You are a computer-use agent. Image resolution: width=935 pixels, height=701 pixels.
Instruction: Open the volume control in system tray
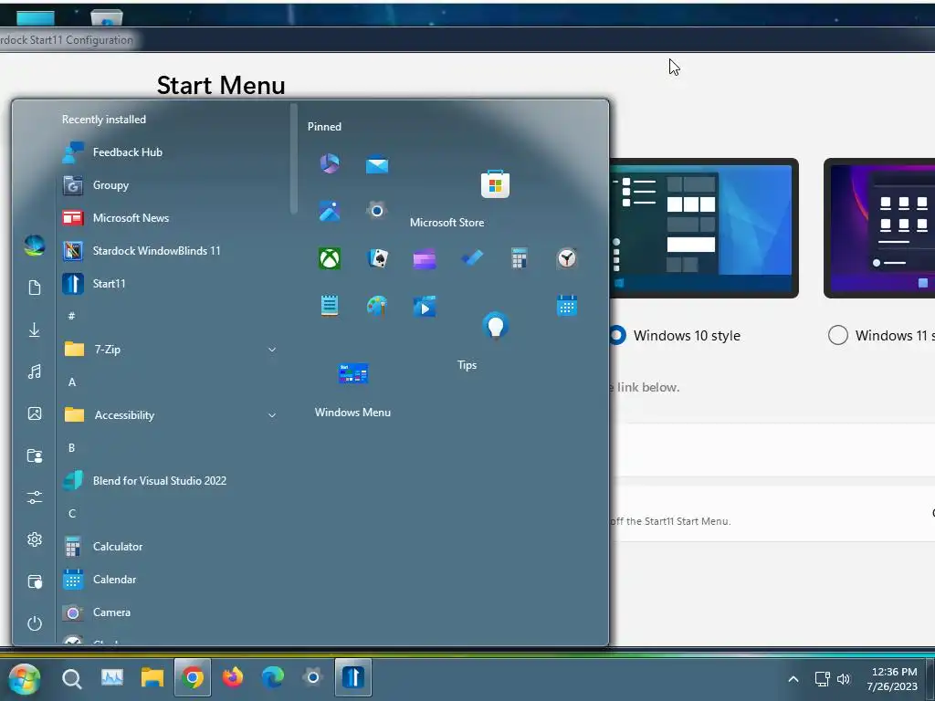pos(843,679)
